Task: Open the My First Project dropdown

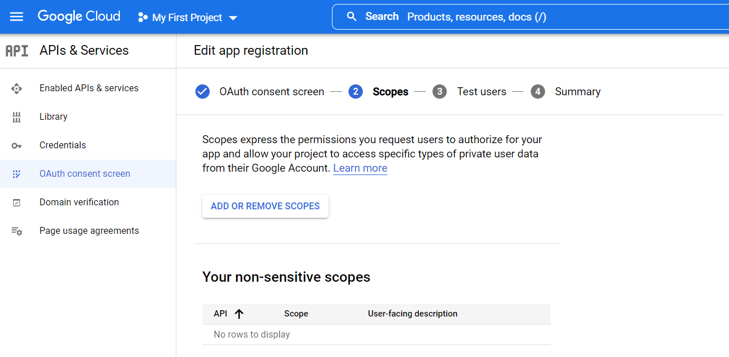Action: coord(188,18)
